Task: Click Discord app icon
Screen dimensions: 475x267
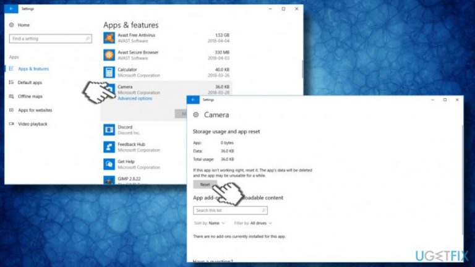Action: coord(109,130)
